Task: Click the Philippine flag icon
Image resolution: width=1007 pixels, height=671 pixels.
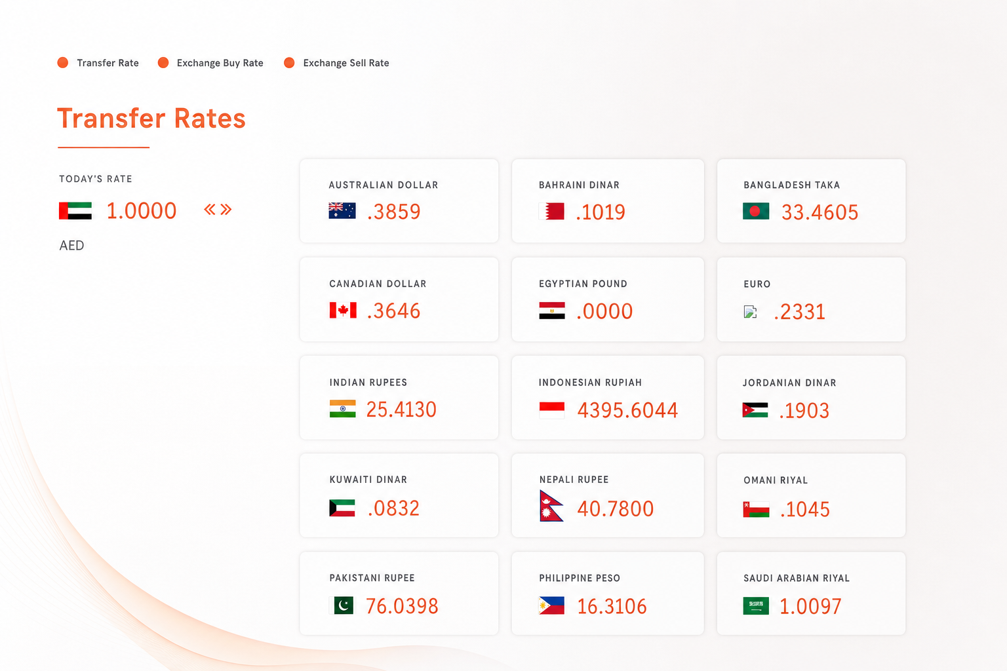Action: point(552,605)
